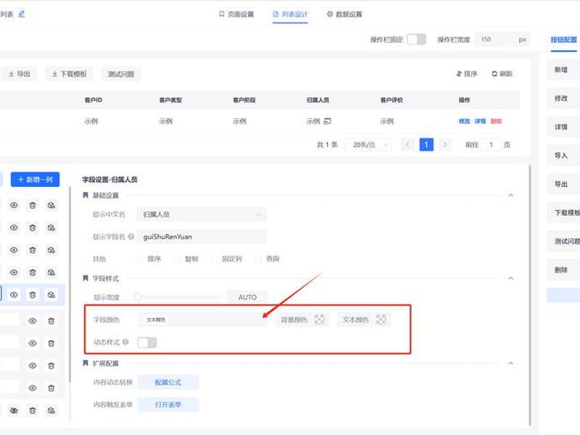Select the 客户类型 column header
Image resolution: width=580 pixels, height=435 pixels.
coord(170,100)
